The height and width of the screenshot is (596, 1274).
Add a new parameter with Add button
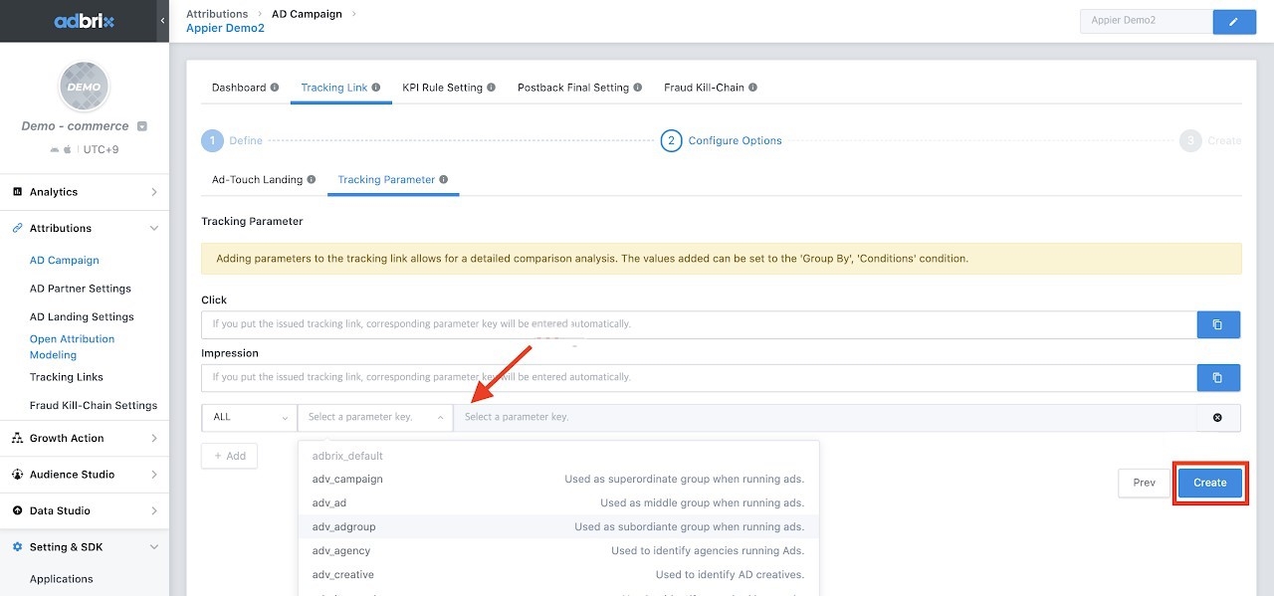click(229, 456)
